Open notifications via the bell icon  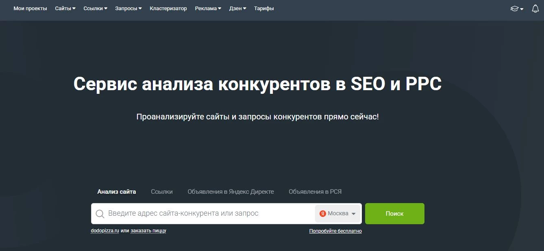click(535, 8)
